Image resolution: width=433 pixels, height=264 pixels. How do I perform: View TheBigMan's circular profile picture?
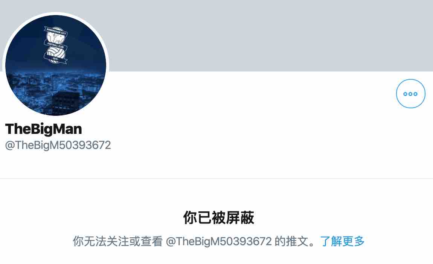point(56,66)
